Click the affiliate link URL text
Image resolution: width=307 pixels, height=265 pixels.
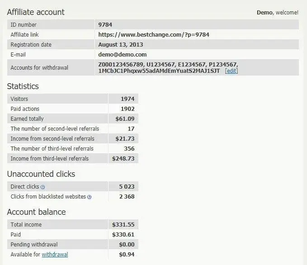click(154, 34)
